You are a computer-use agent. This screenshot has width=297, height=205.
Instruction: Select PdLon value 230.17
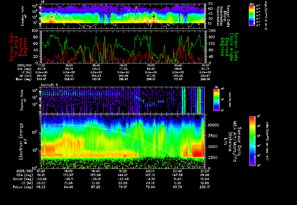click(x=205, y=187)
